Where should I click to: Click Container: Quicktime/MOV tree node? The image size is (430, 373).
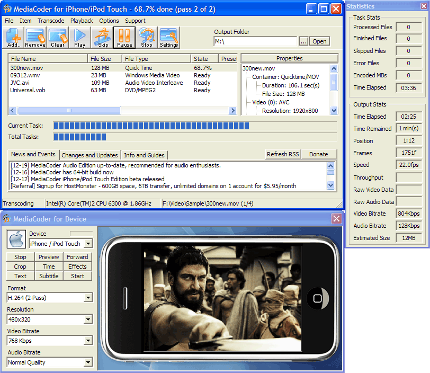[285, 77]
